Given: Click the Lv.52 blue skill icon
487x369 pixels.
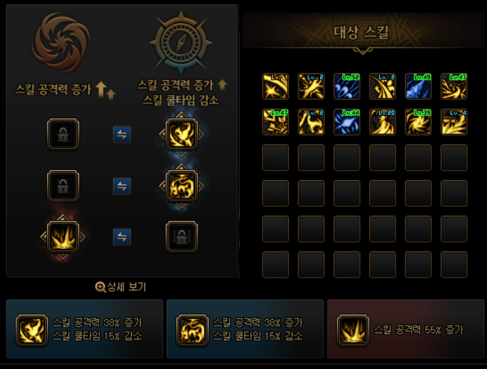Looking at the screenshot, I should (346, 86).
